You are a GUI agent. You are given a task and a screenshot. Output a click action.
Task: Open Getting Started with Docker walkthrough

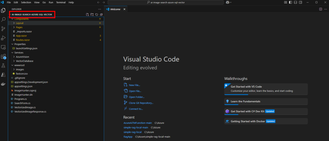[266, 121]
